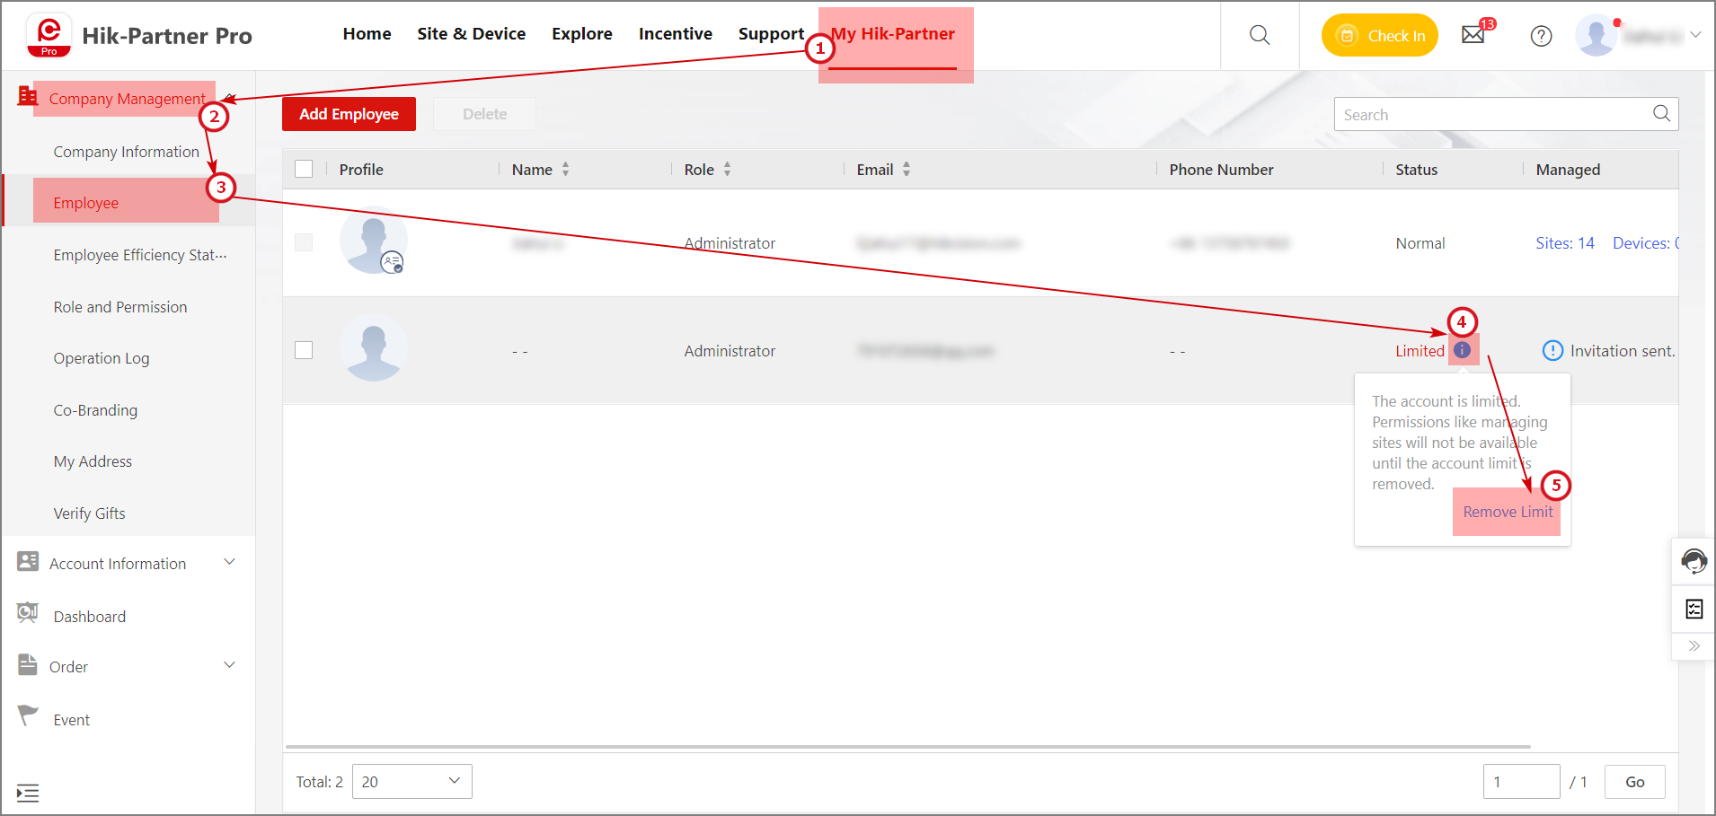Viewport: 1716px width, 816px height.
Task: Open the Sites: 14 link
Action: point(1565,243)
